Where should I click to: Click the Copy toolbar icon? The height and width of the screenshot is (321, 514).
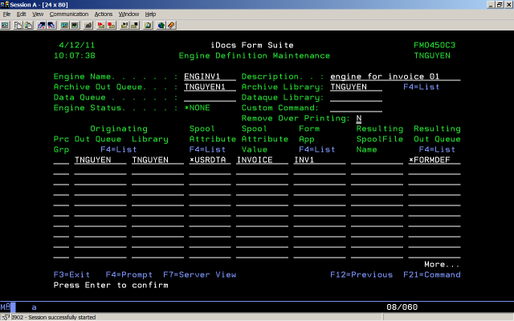[x=18, y=25]
